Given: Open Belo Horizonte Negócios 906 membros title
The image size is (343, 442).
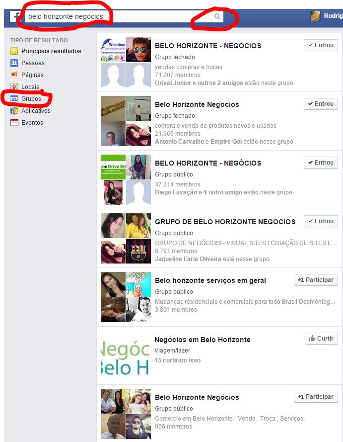Looking at the screenshot, I should [197, 397].
